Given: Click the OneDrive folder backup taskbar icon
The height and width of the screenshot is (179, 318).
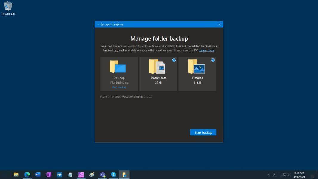Looking at the screenshot, I should click(x=124, y=175).
